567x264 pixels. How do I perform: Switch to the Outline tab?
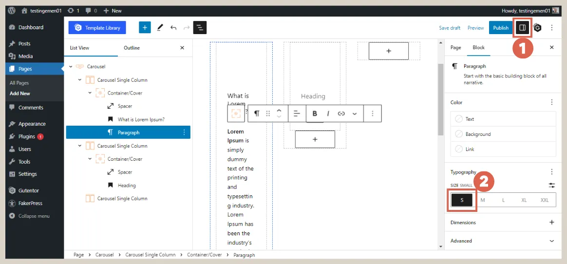132,48
